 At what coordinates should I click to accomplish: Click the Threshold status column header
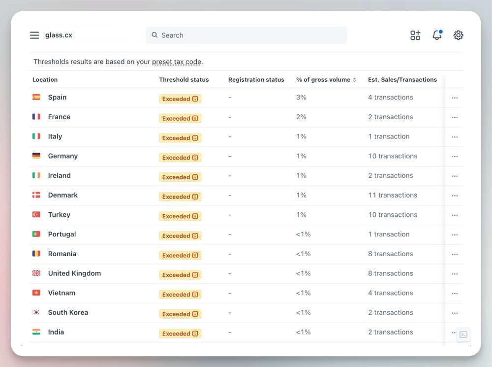(x=184, y=80)
